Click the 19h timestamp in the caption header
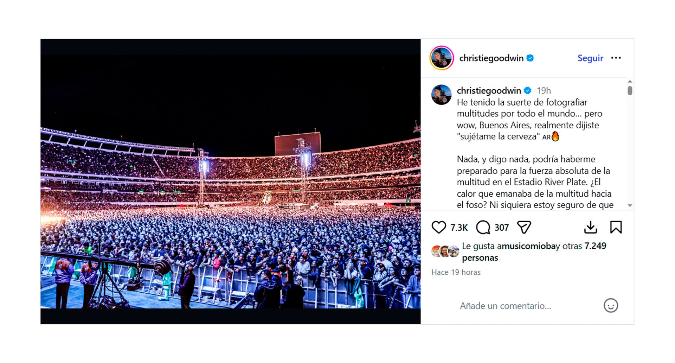675x363 pixels. [x=545, y=90]
